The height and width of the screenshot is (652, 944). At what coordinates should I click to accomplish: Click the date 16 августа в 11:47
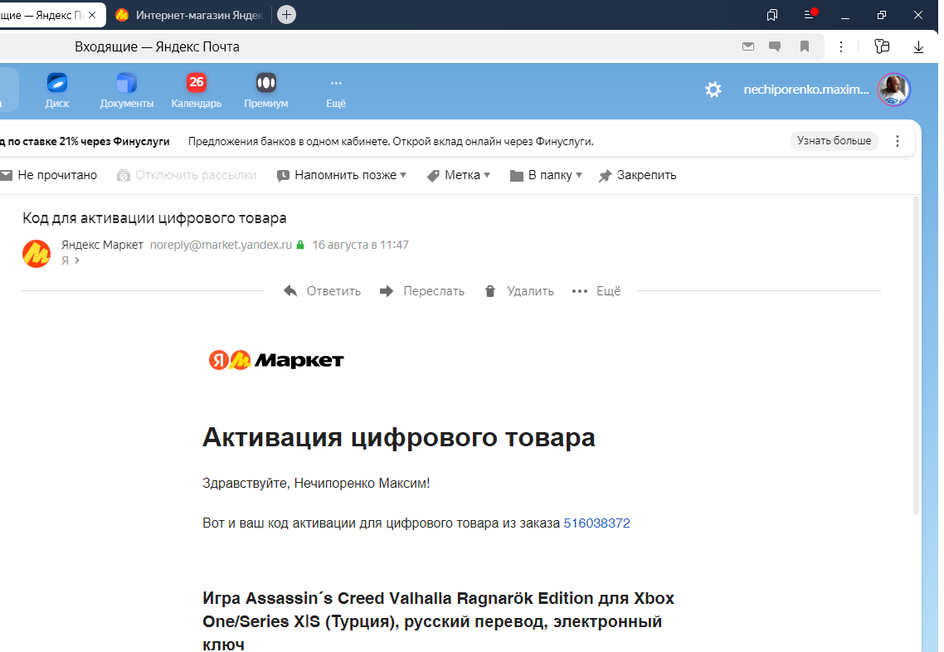click(360, 245)
